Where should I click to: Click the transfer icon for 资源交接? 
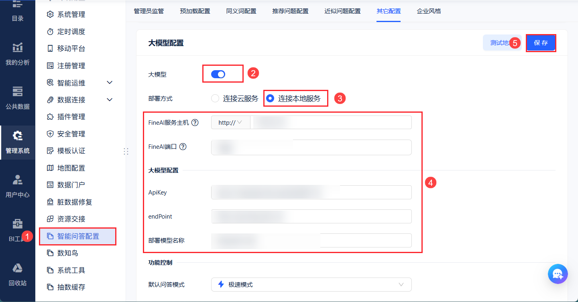click(50, 219)
